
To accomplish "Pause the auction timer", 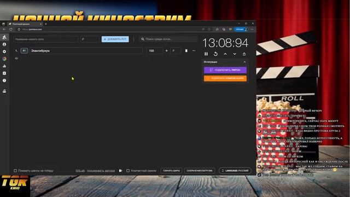I will (206, 54).
